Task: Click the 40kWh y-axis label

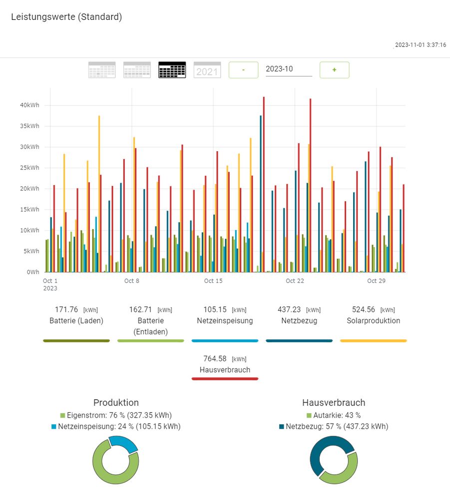Action: point(29,105)
